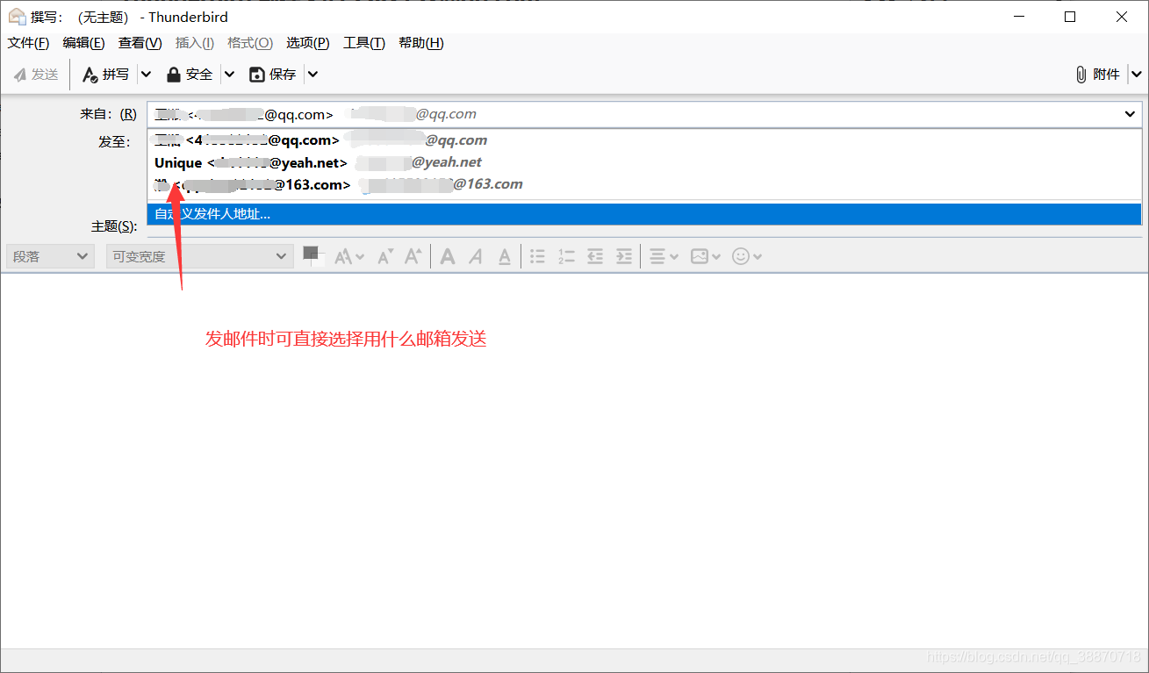Click the Spelling (拼写) check button
Viewport: 1149px width, 673px height.
pyautogui.click(x=105, y=75)
